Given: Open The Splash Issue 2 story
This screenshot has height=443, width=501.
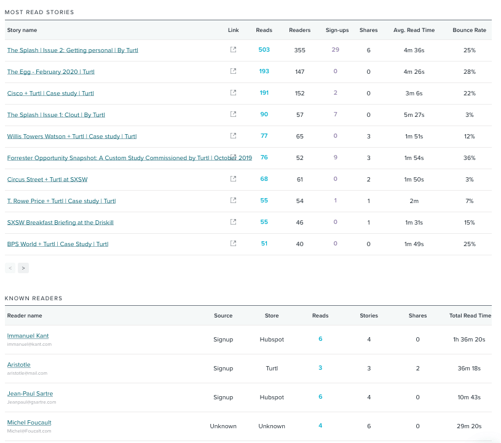Looking at the screenshot, I should click(73, 50).
